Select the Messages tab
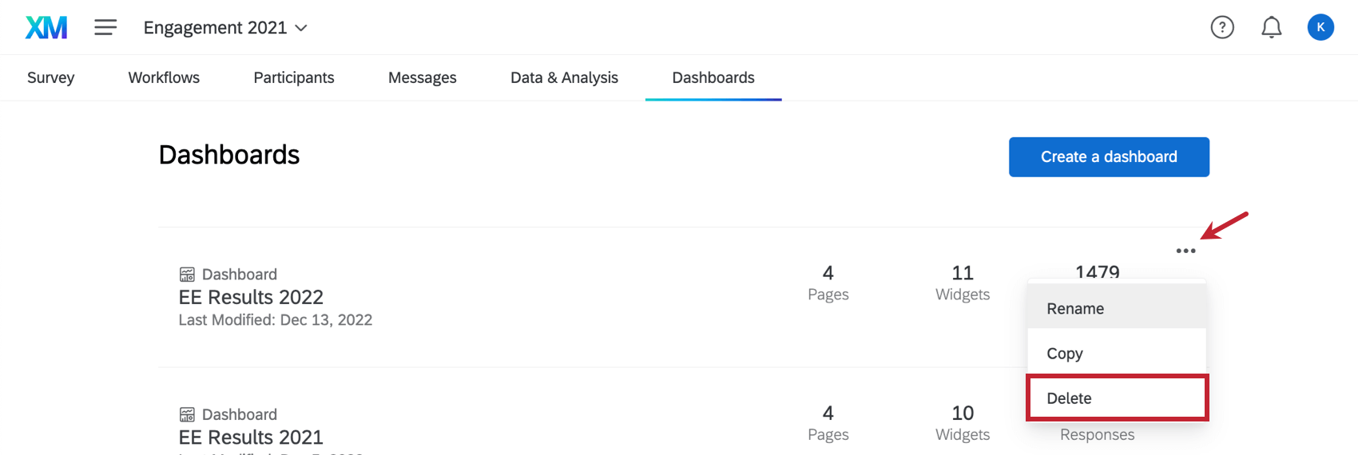 (x=422, y=77)
